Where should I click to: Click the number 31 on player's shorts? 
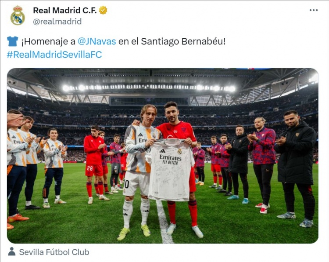(116, 167)
